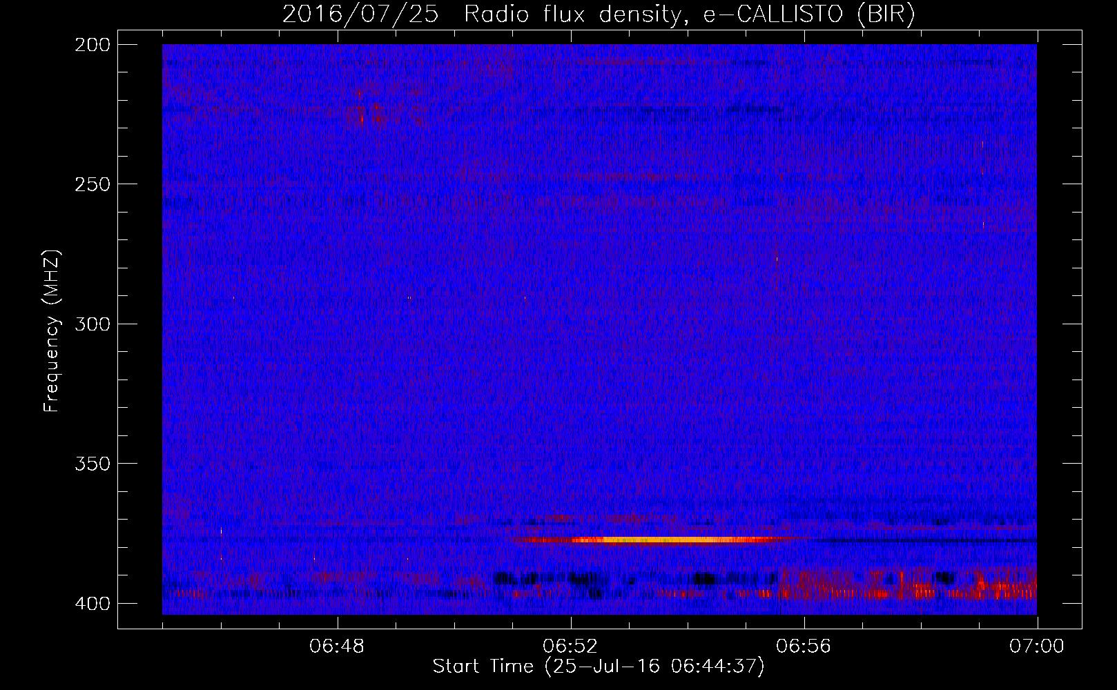Click the 400 frequency tick label
The height and width of the screenshot is (690, 1117).
[x=92, y=603]
